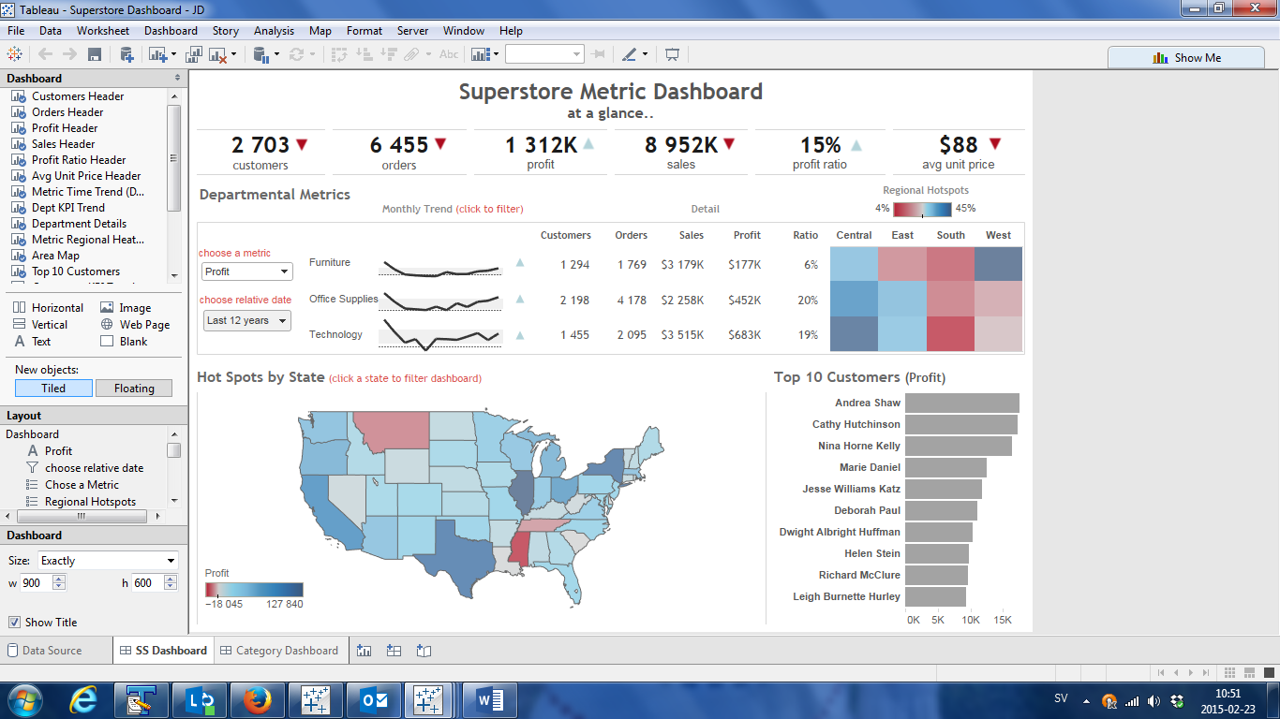Image resolution: width=1280 pixels, height=719 pixels.
Task: Select choose relative date in Layout tree
Action: point(94,468)
